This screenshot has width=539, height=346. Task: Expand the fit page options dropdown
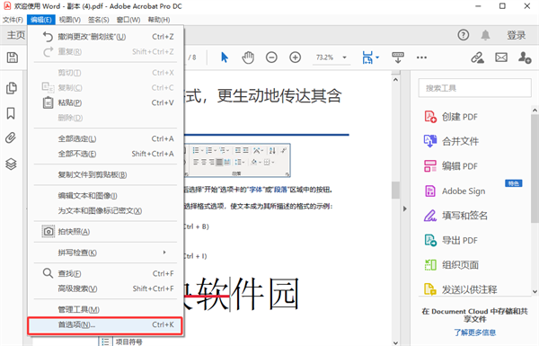(377, 58)
